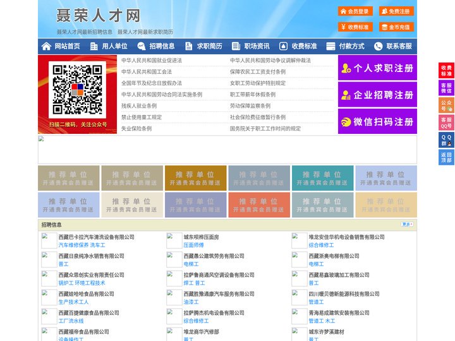Screen dimensions: 455x341
Task: Open 禁止使用童工规定 link
Action: [142, 117]
